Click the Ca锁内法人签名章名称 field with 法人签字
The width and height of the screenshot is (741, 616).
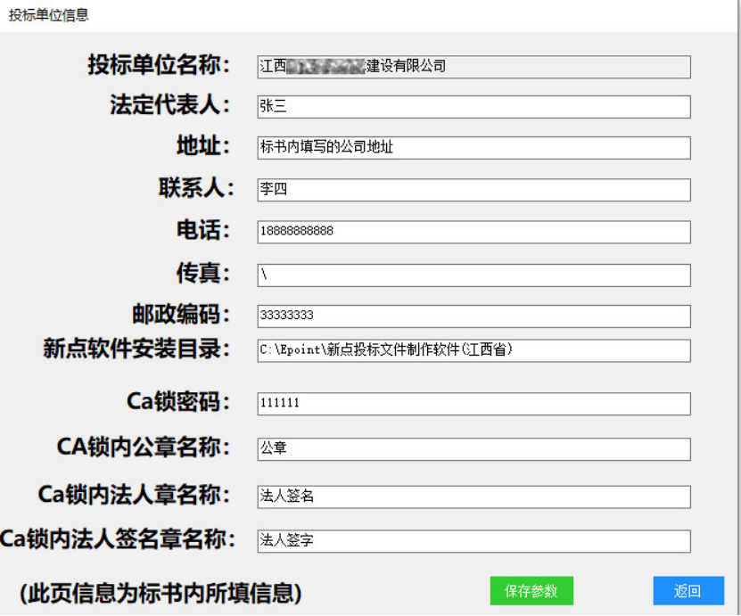pyautogui.click(x=473, y=541)
